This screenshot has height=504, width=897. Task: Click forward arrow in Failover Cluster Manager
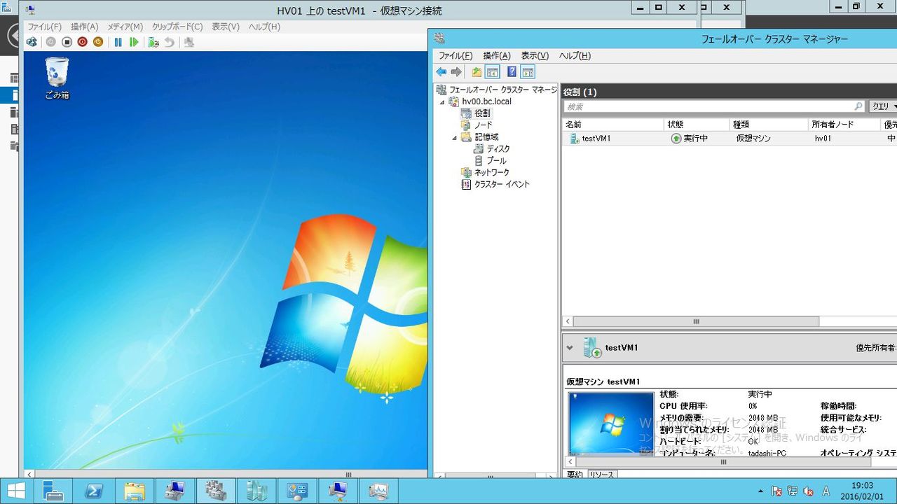pyautogui.click(x=456, y=72)
